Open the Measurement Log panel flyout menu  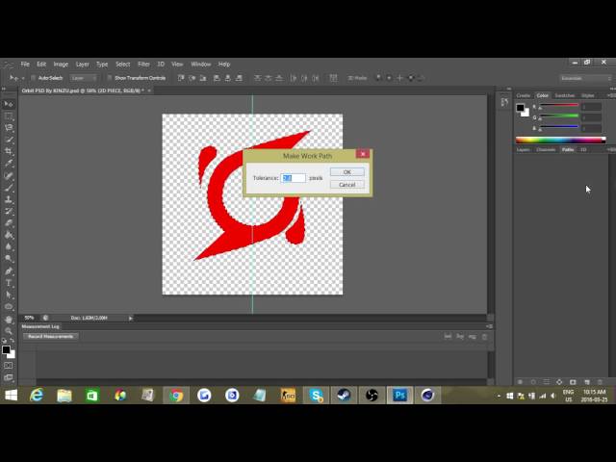pos(489,326)
